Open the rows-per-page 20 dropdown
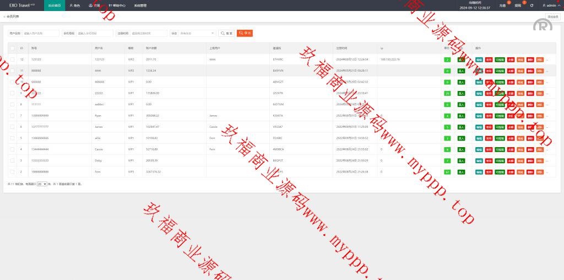 click(42, 184)
